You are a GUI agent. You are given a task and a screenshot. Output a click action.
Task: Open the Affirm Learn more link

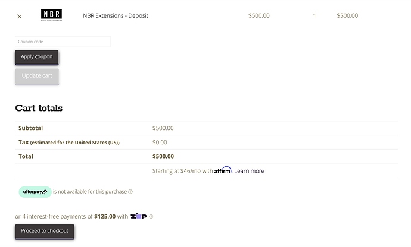(249, 171)
